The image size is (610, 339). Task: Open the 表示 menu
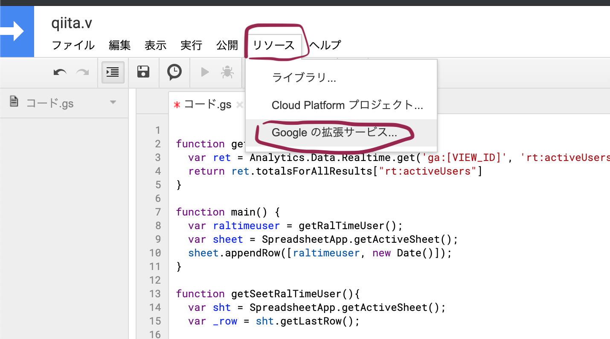pyautogui.click(x=155, y=45)
